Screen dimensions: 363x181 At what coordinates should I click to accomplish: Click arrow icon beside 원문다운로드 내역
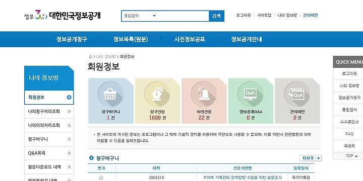click(x=69, y=167)
